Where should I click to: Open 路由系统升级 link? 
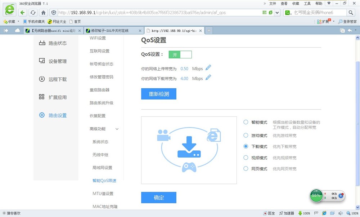(x=101, y=103)
